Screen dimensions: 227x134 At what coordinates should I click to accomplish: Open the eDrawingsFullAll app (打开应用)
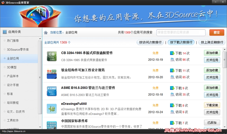coord(212,112)
